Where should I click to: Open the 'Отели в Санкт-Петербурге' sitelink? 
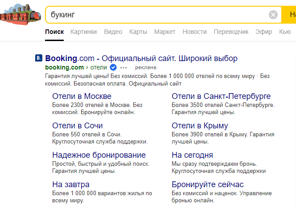coord(221,96)
